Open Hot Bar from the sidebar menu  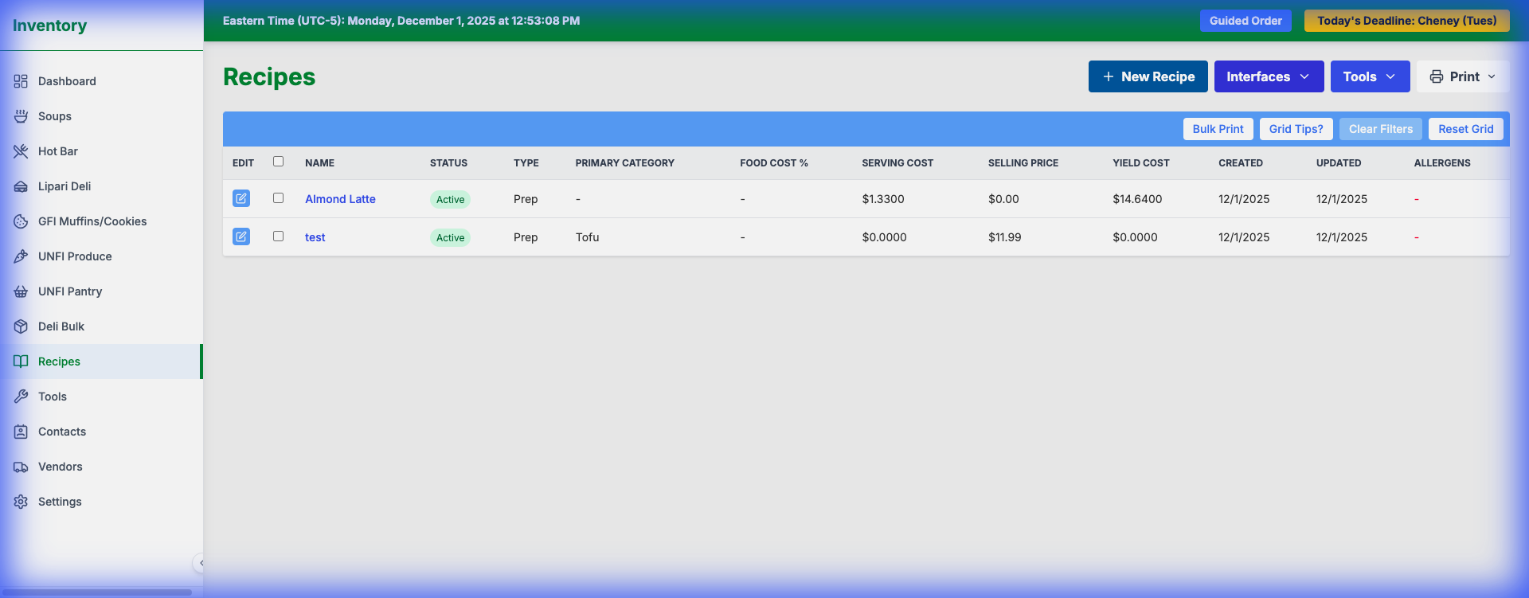click(101, 151)
